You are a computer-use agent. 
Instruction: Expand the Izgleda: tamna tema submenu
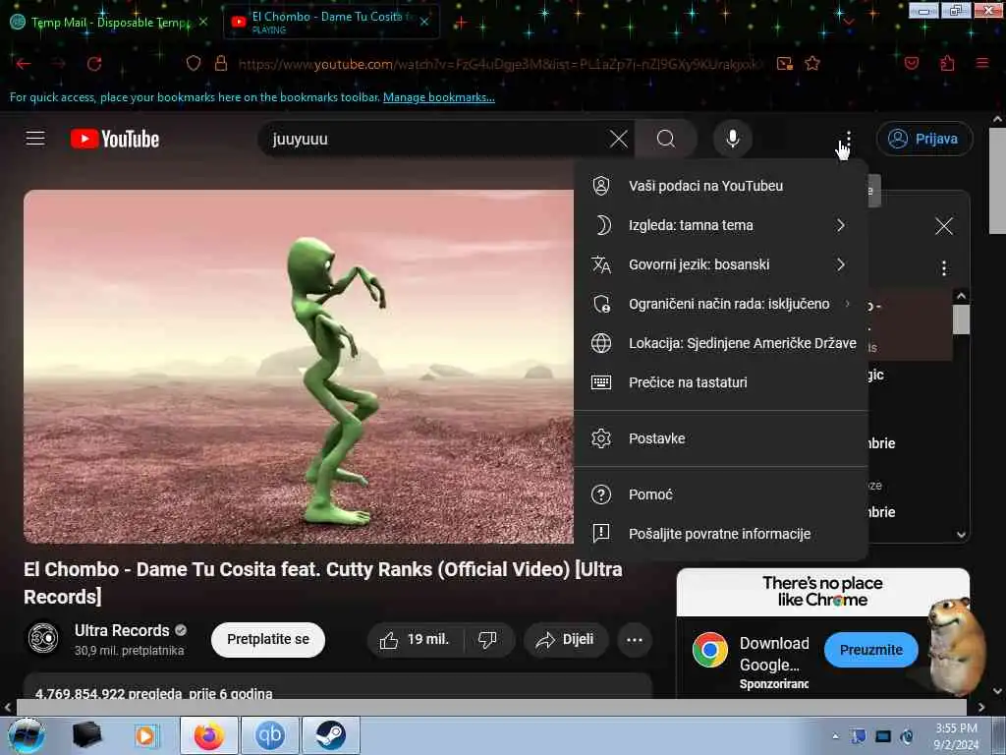(720, 225)
